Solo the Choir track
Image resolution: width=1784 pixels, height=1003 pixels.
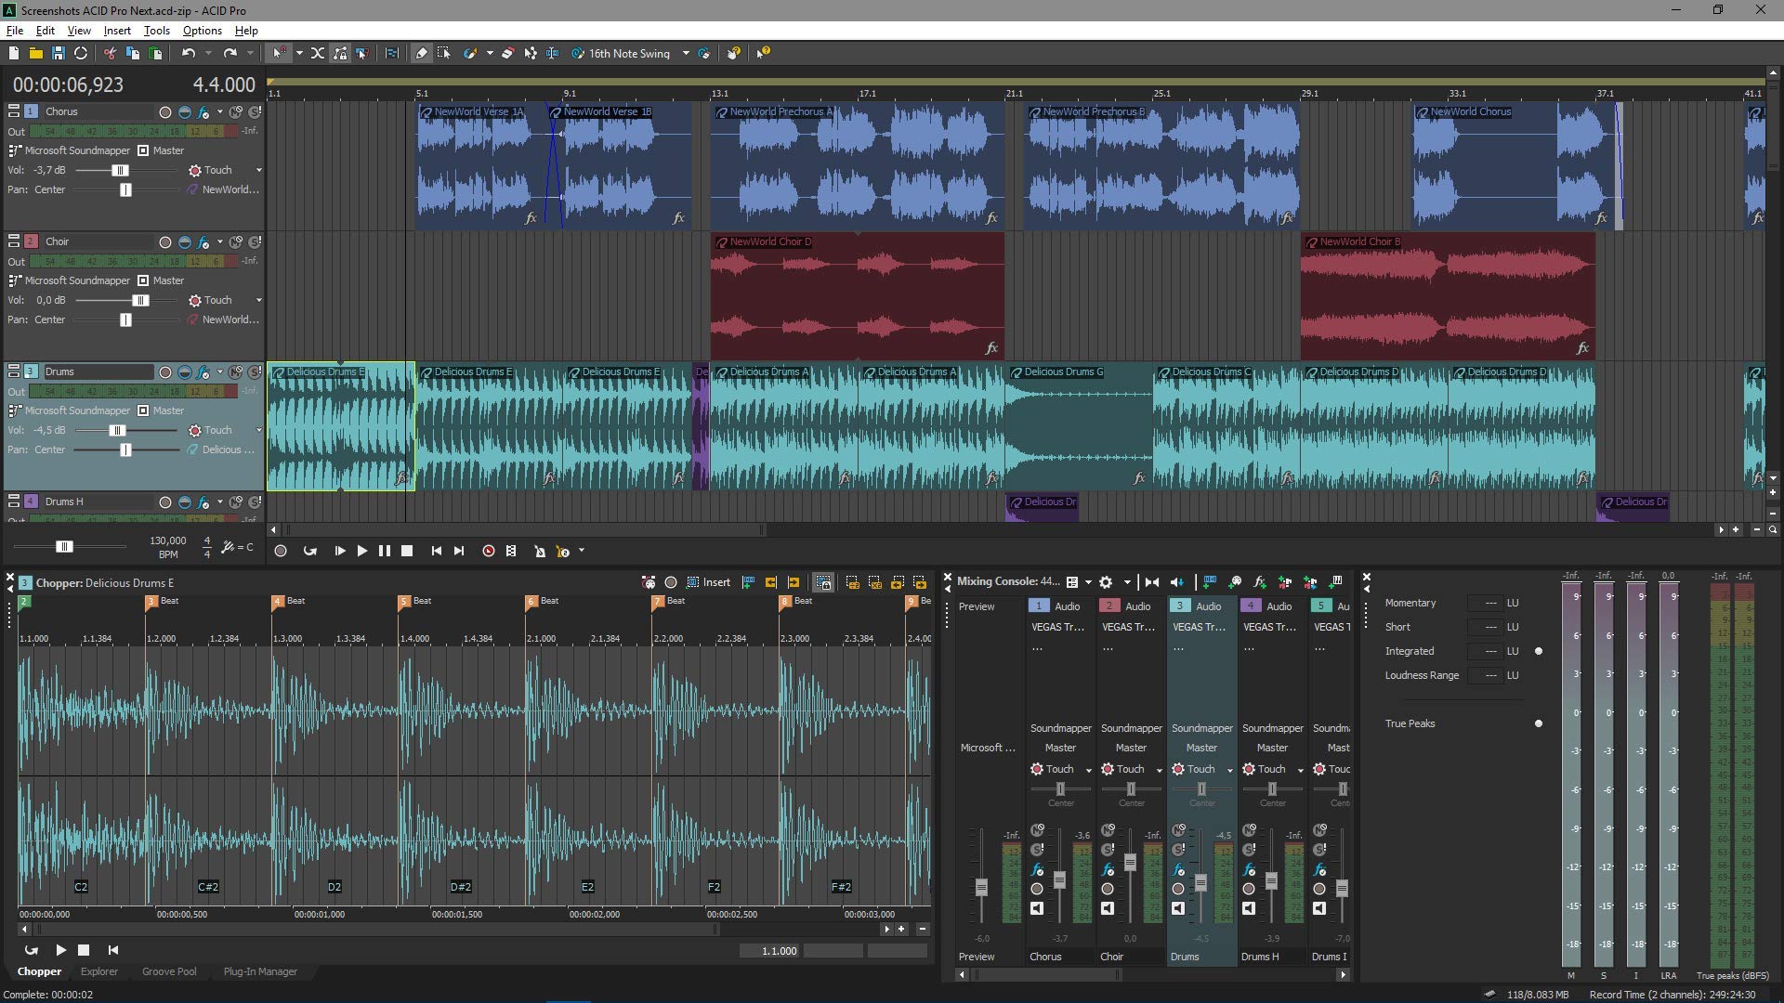256,241
